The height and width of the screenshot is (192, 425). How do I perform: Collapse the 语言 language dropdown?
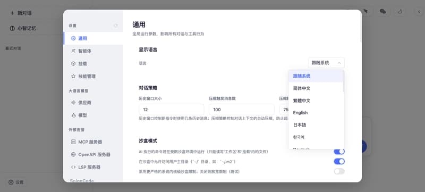326,63
